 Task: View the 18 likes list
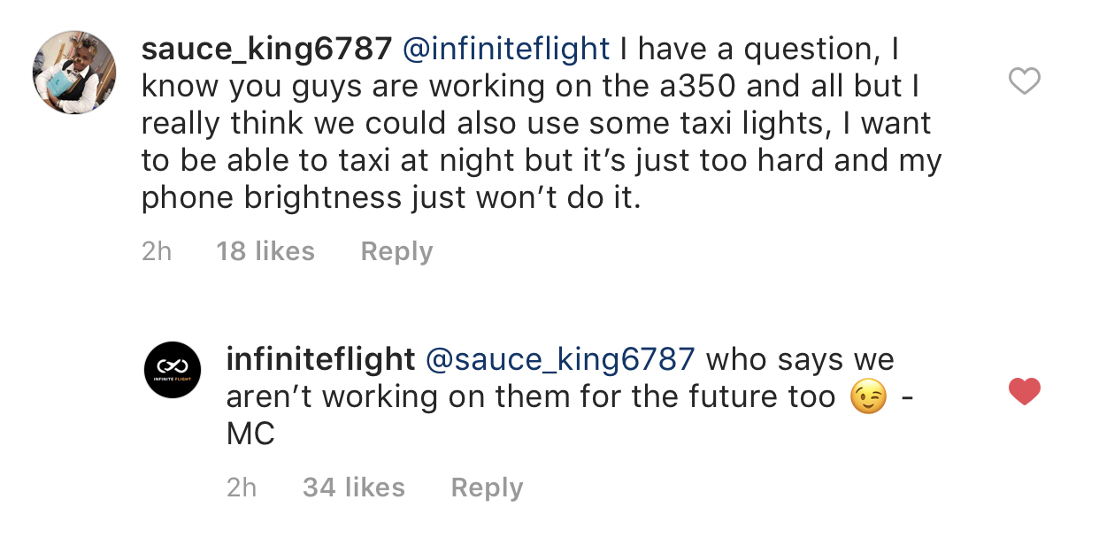click(x=265, y=251)
